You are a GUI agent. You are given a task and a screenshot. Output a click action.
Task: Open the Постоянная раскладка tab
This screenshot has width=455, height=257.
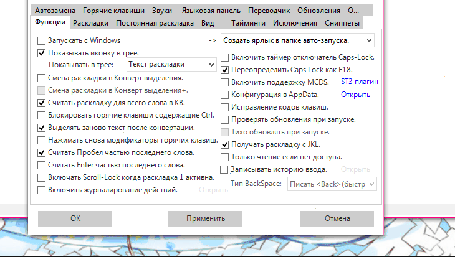155,23
